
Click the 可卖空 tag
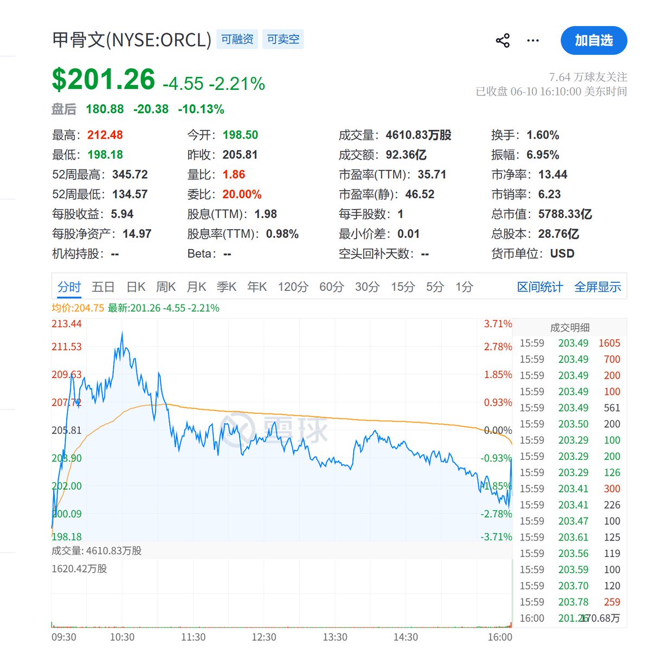pyautogui.click(x=283, y=40)
